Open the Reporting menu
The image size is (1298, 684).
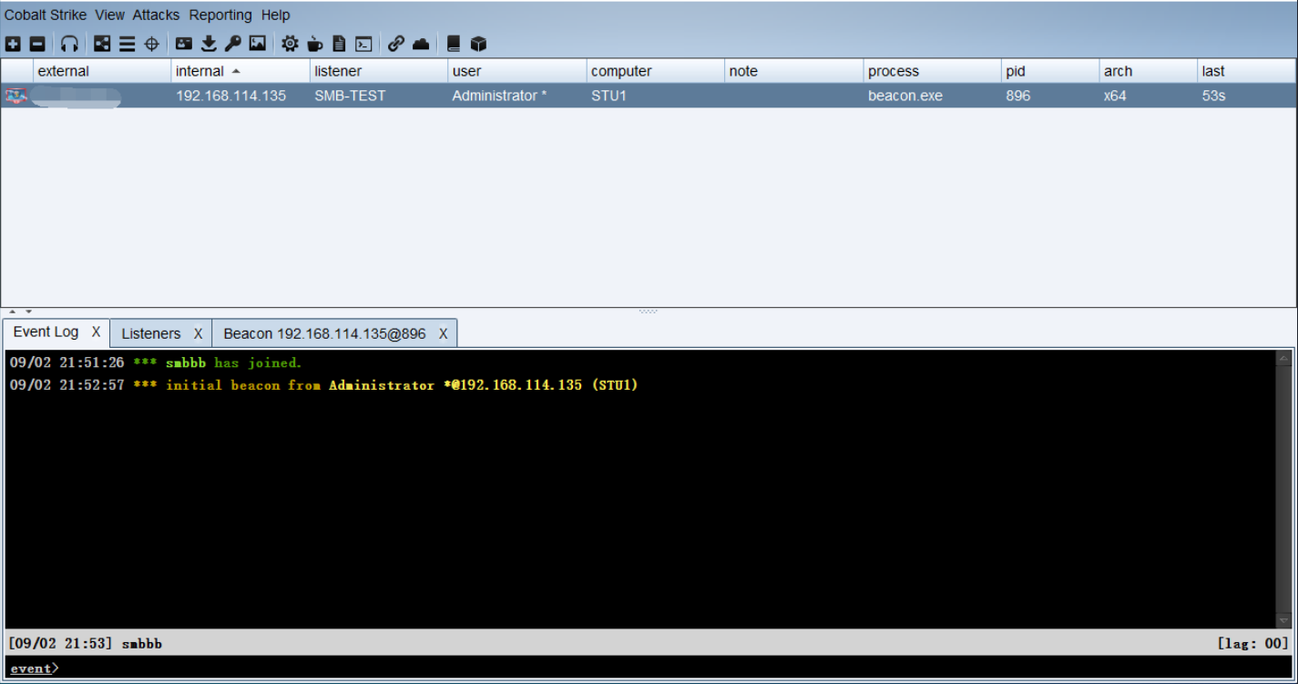pos(220,15)
